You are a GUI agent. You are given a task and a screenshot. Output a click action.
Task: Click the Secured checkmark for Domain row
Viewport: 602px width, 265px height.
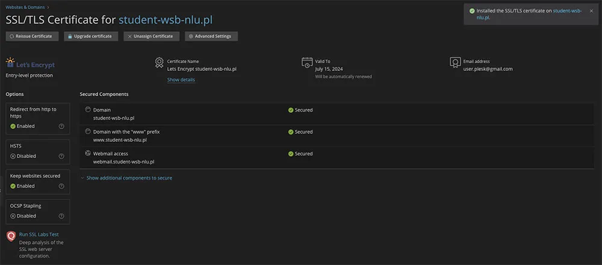tap(291, 110)
